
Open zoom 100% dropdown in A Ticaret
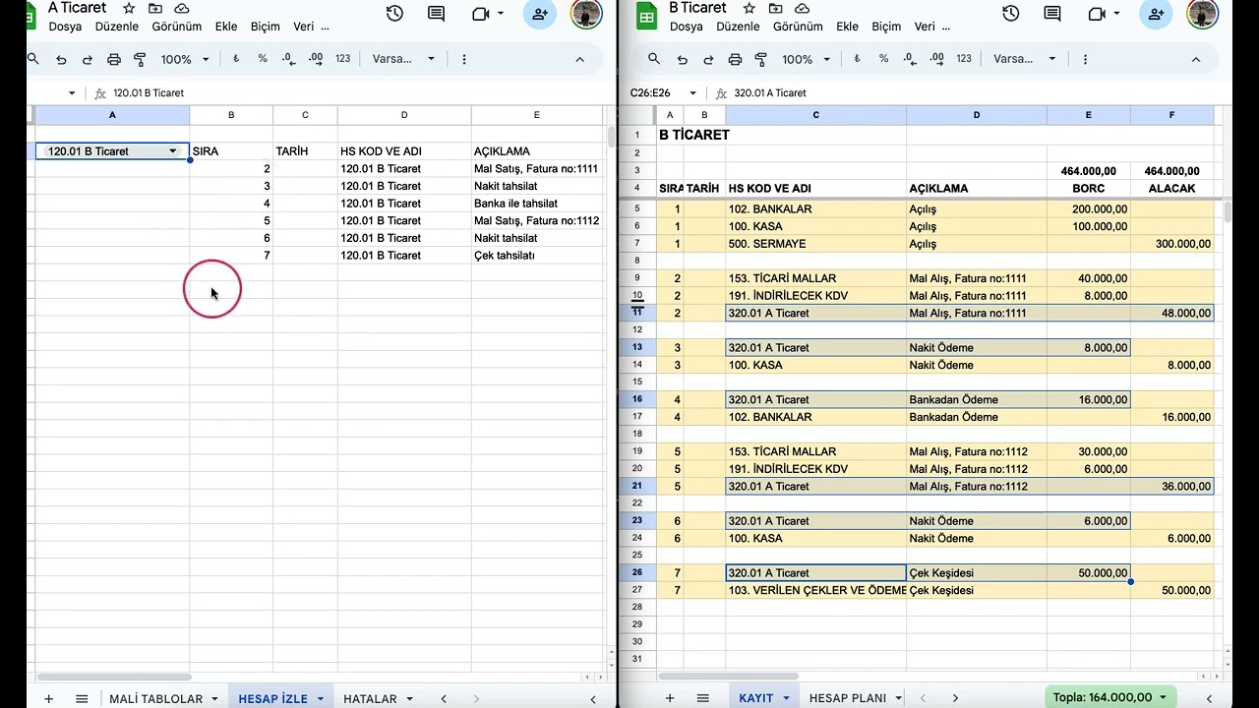pos(185,59)
